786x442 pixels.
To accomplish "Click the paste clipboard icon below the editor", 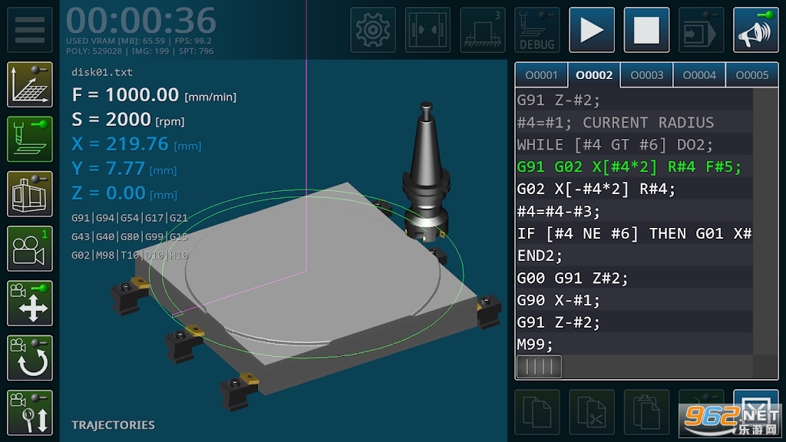I will 646,412.
